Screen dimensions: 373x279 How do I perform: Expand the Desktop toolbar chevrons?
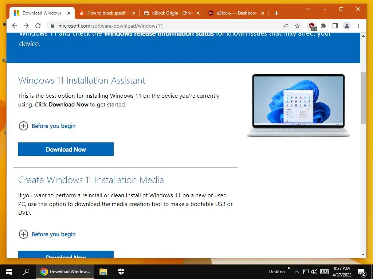[x=289, y=268]
